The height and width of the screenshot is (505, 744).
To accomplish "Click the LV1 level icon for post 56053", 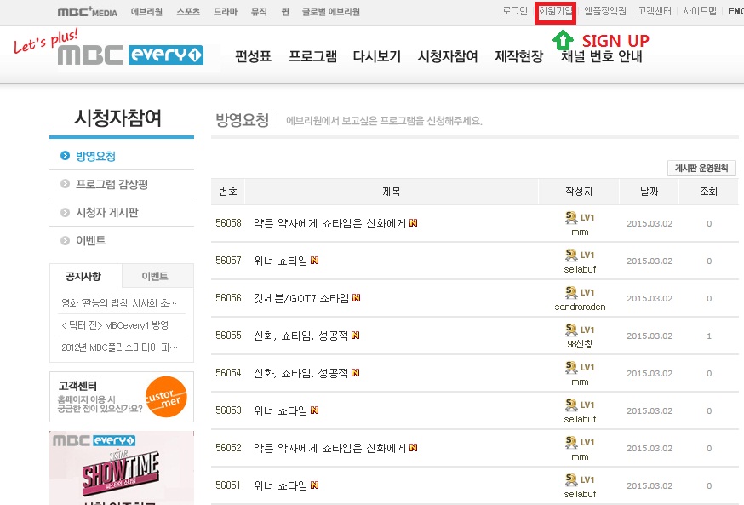I will click(x=580, y=405).
